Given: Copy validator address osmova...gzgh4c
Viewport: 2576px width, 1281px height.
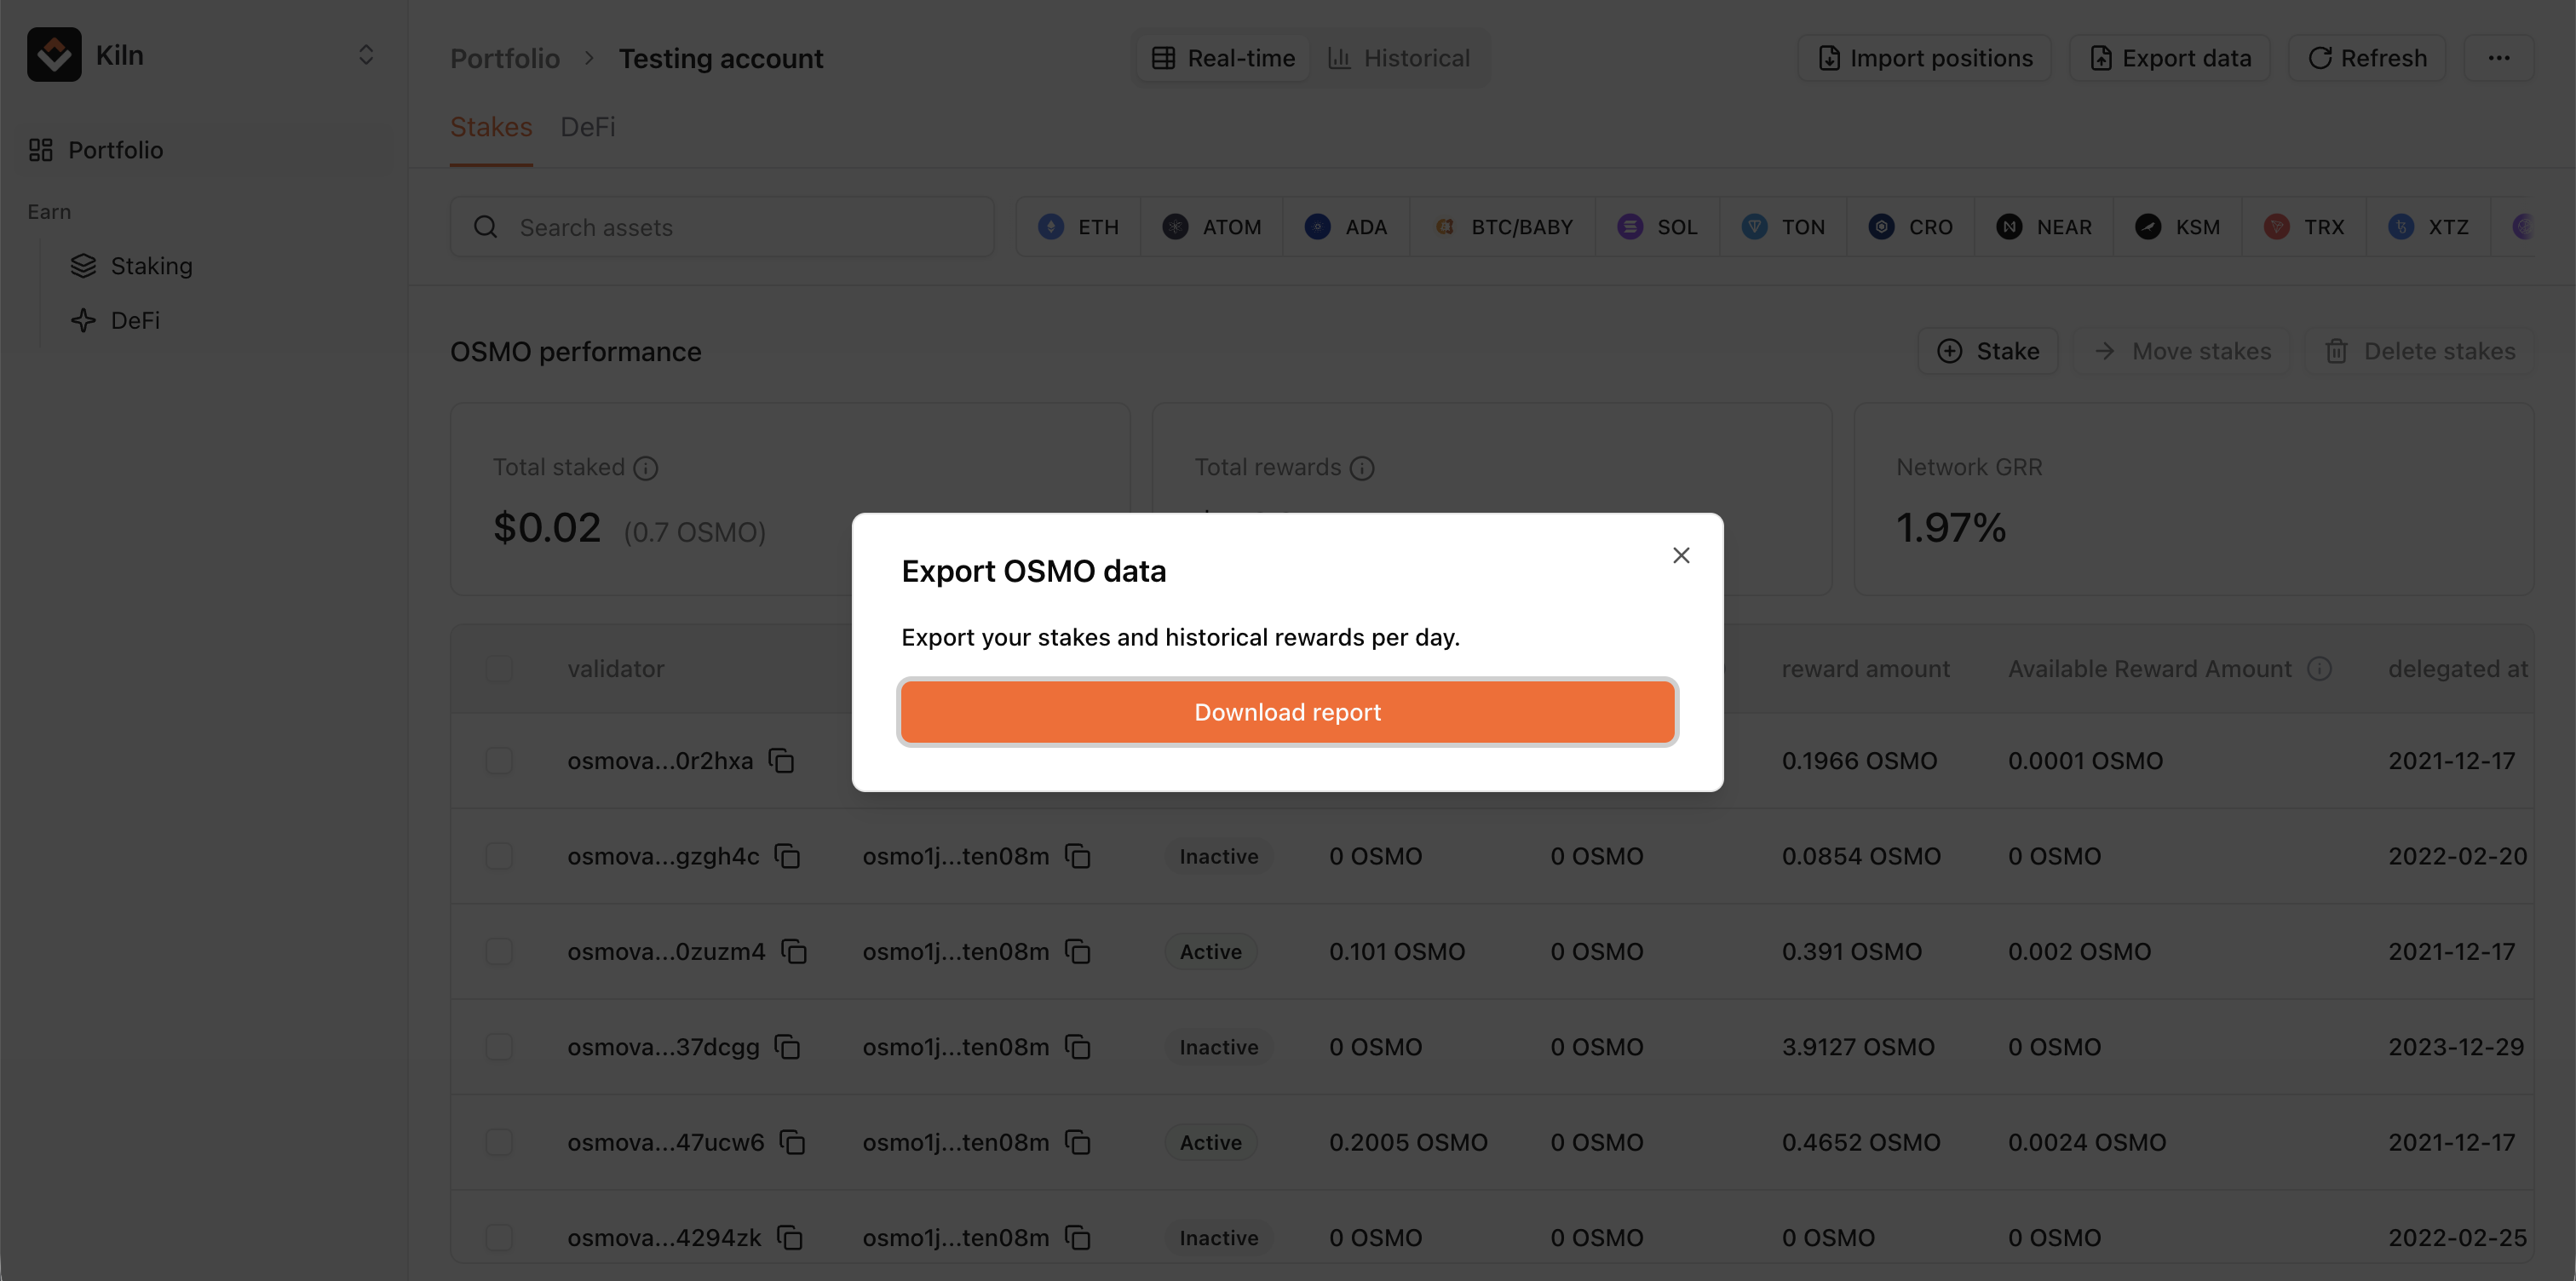Looking at the screenshot, I should [x=788, y=857].
